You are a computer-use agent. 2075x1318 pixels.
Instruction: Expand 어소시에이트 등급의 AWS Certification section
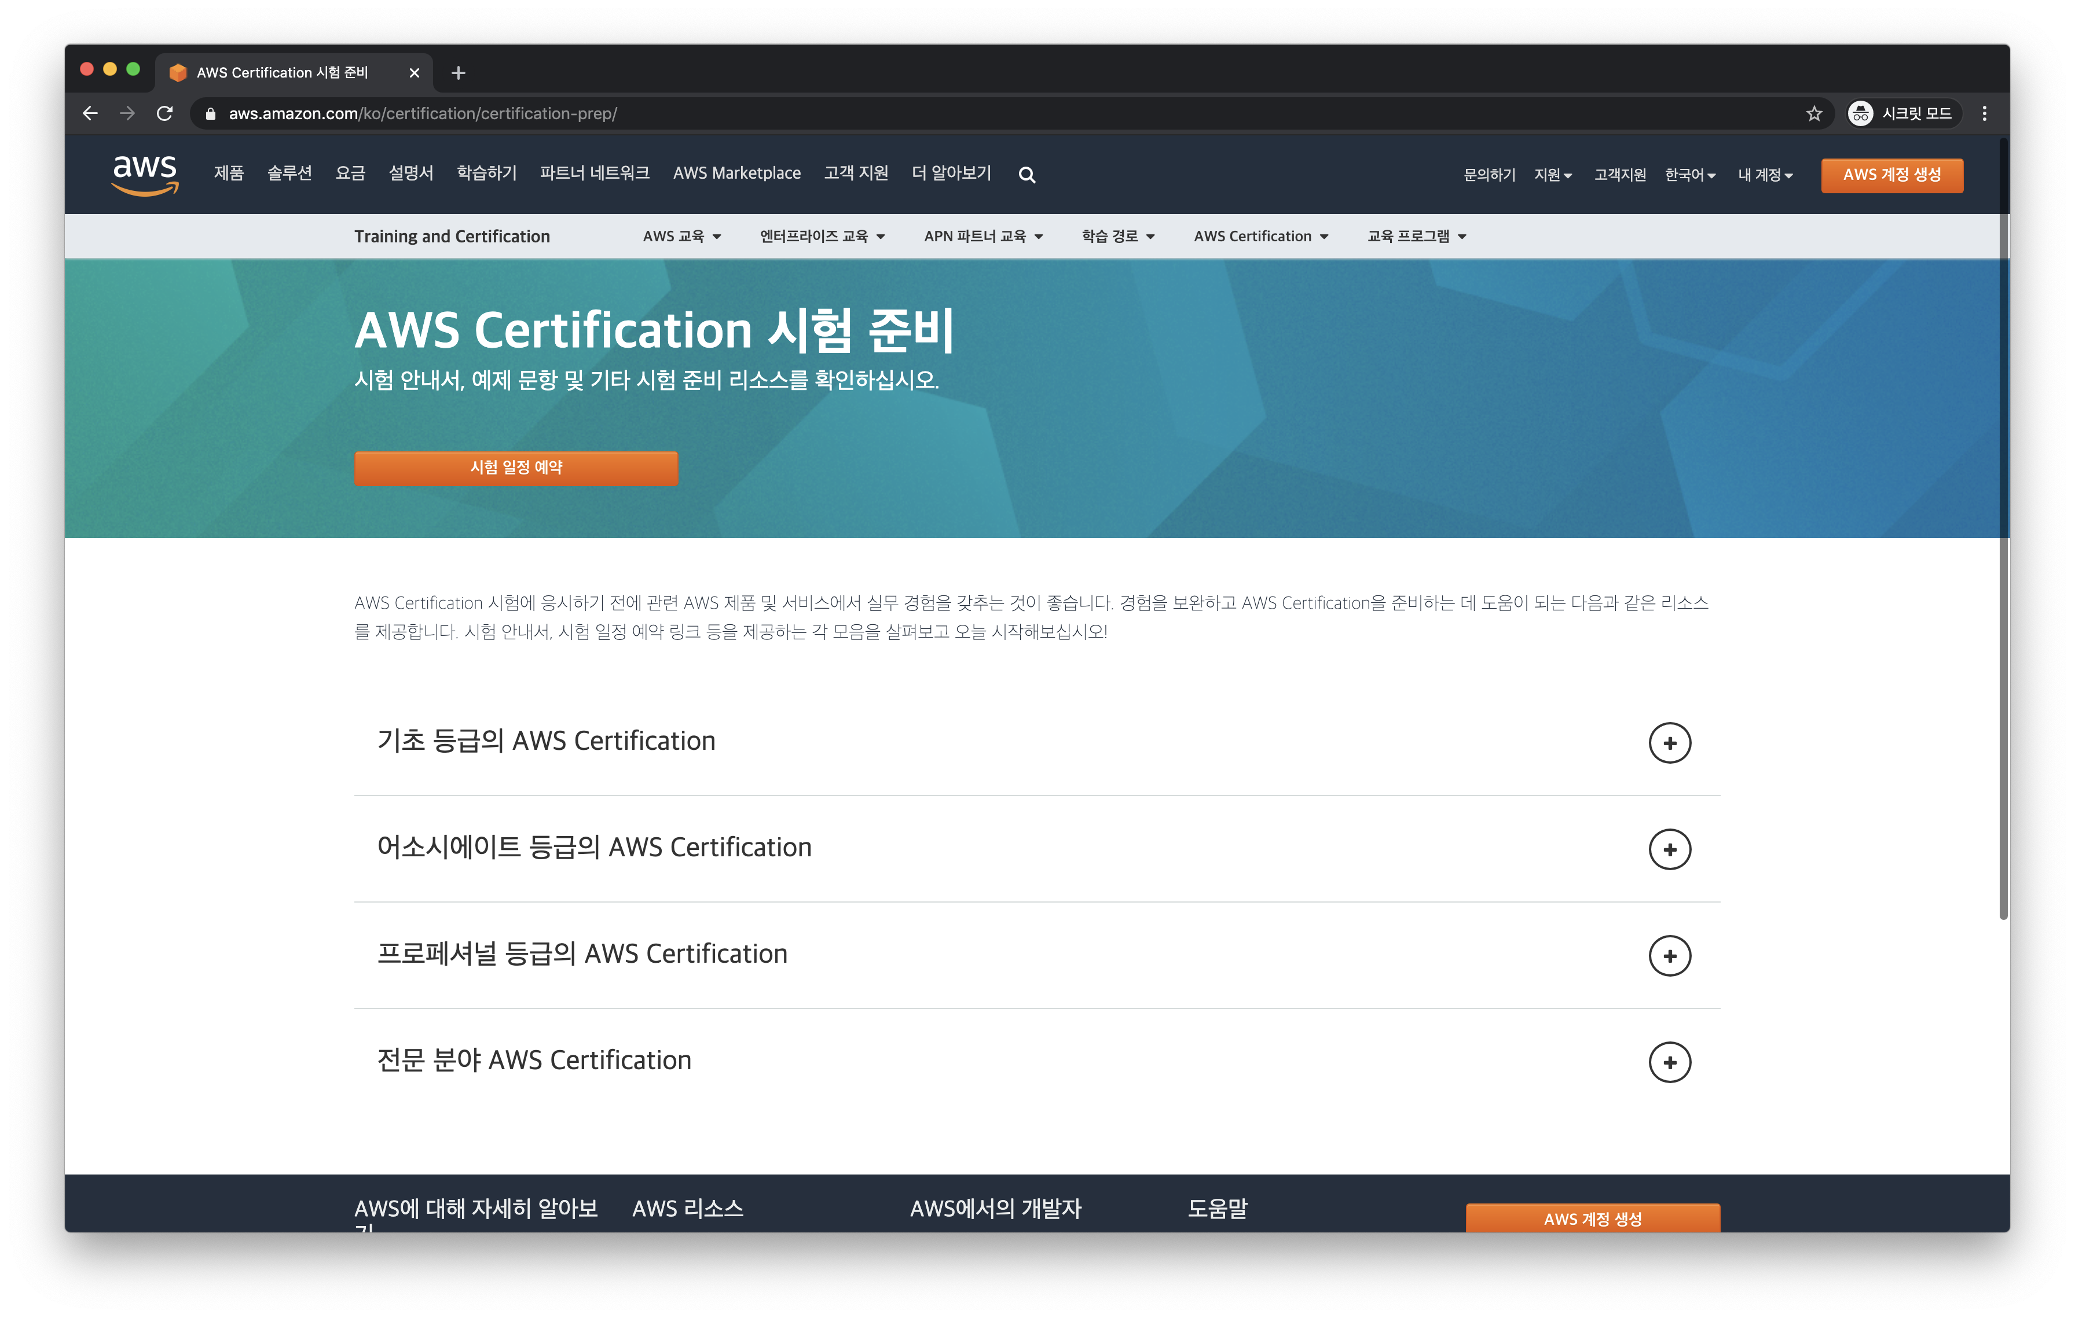[1669, 849]
